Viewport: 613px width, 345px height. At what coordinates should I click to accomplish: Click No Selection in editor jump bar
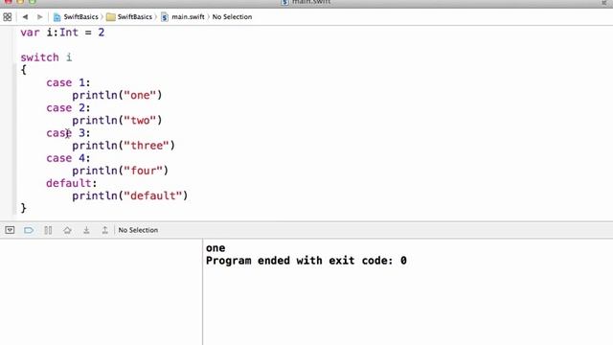click(232, 17)
